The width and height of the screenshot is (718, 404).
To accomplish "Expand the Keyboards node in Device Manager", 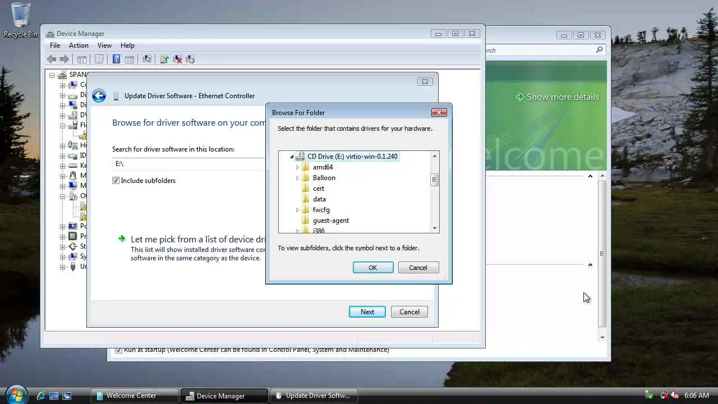I will [x=63, y=166].
